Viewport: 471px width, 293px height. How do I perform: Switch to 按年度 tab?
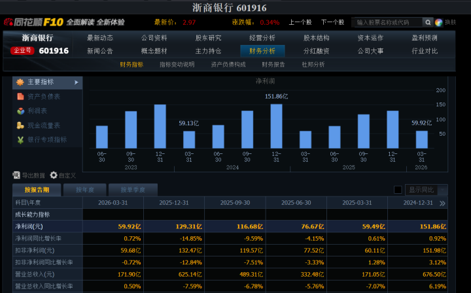(x=84, y=190)
